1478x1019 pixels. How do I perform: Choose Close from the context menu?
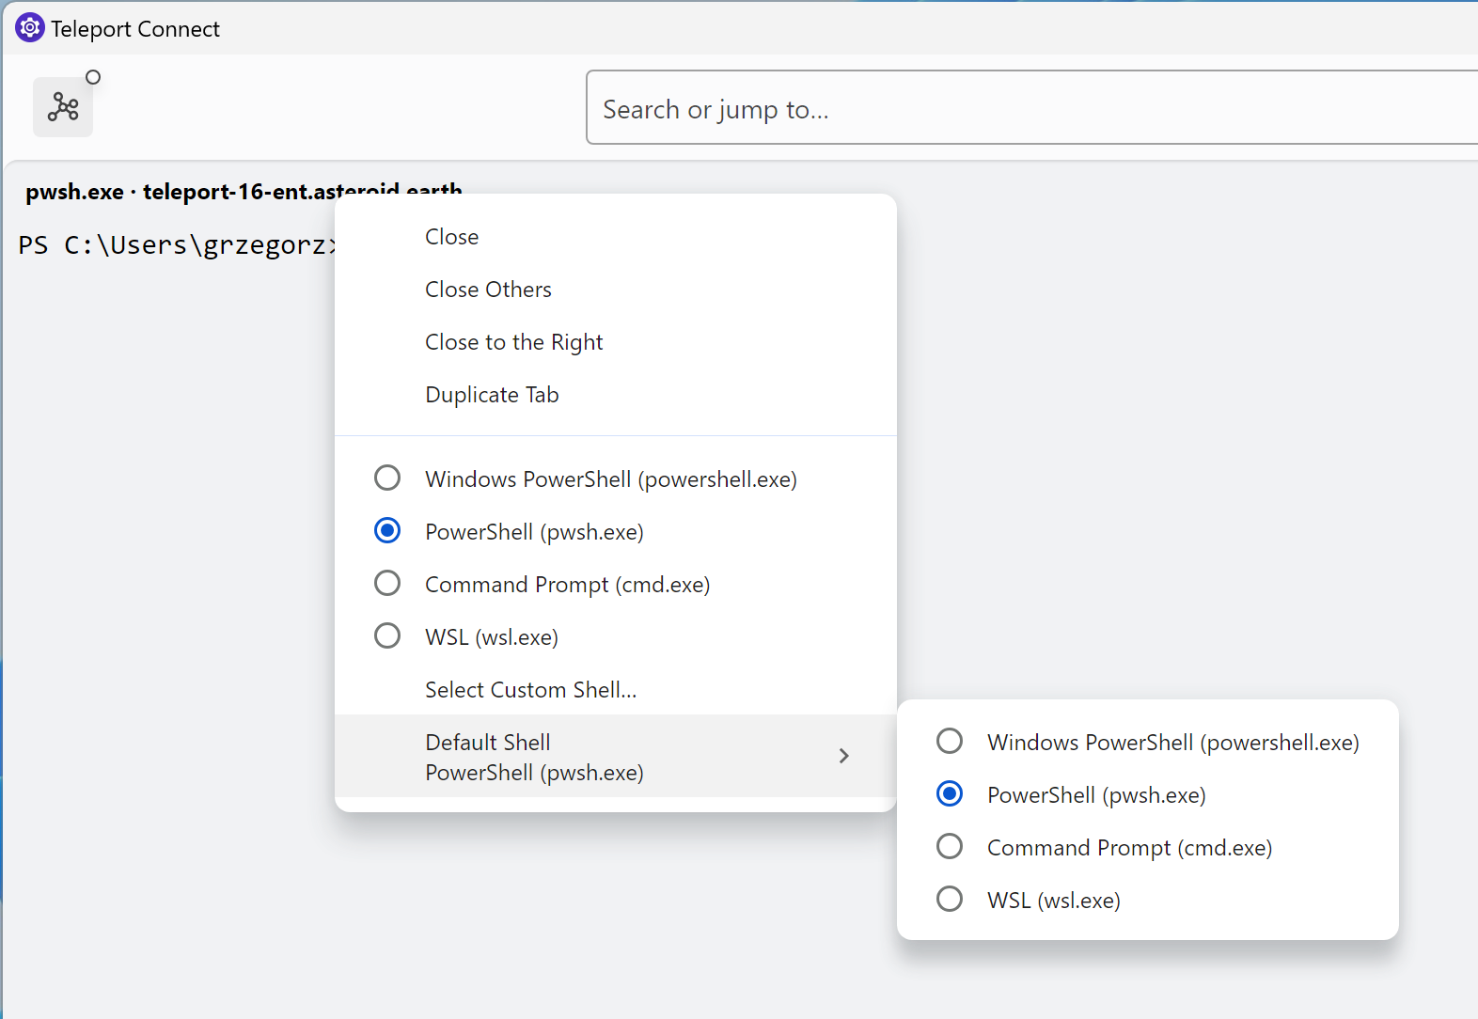coord(451,237)
